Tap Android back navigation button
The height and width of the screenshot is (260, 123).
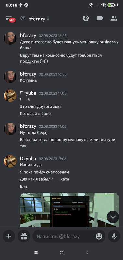tap(87, 253)
